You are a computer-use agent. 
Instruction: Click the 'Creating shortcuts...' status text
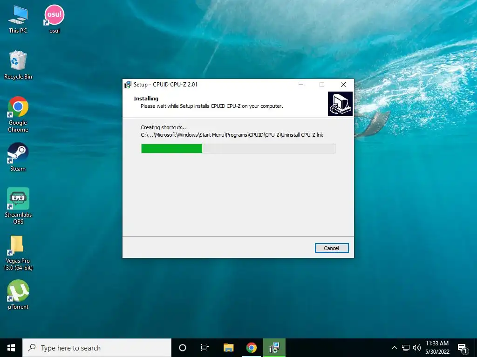[x=164, y=127]
